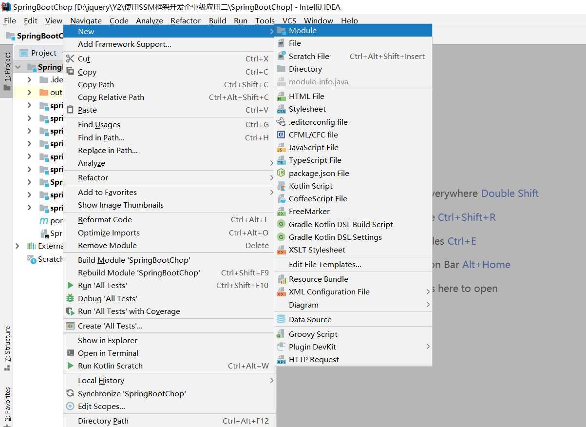Screen dimensions: 586x427
Task: Collapse the SpringBootChop project root node
Action: coord(18,67)
